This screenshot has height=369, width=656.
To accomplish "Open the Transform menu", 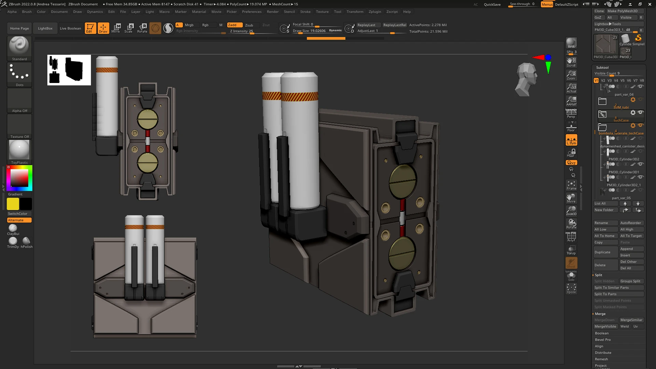I will (355, 12).
